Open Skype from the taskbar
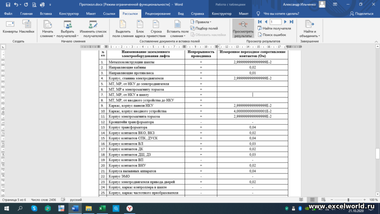 [x=34, y=208]
